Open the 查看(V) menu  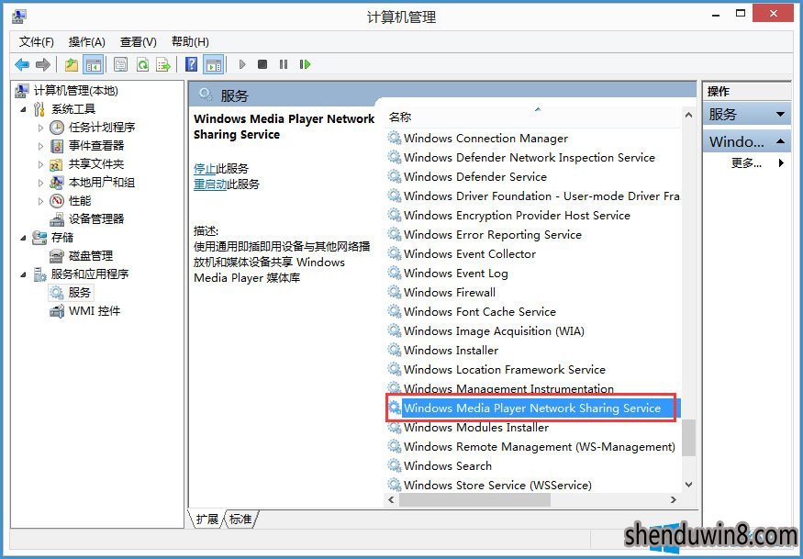(x=139, y=42)
